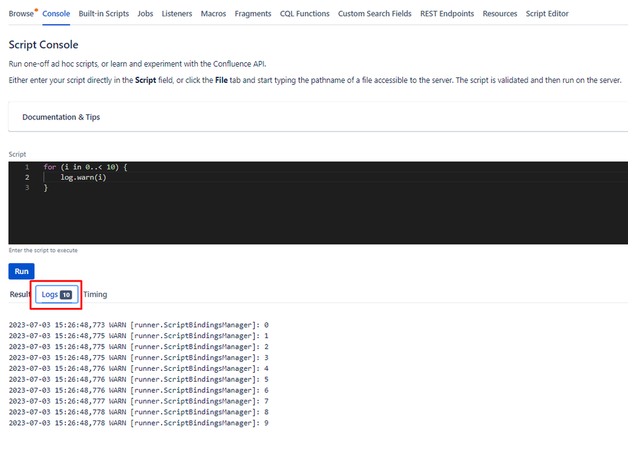Select line number 3 in editor gutter

pyautogui.click(x=27, y=187)
